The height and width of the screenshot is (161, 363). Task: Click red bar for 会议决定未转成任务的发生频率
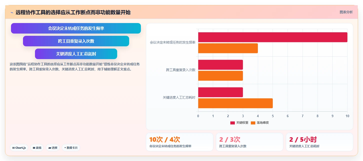coord(273,37)
